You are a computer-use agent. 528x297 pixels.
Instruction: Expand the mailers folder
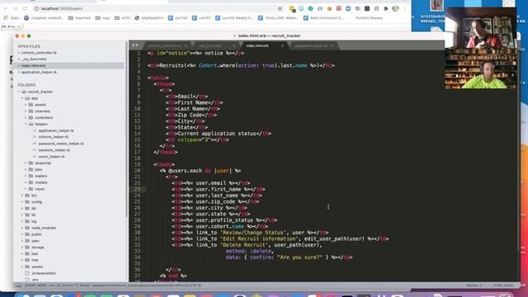point(26,176)
